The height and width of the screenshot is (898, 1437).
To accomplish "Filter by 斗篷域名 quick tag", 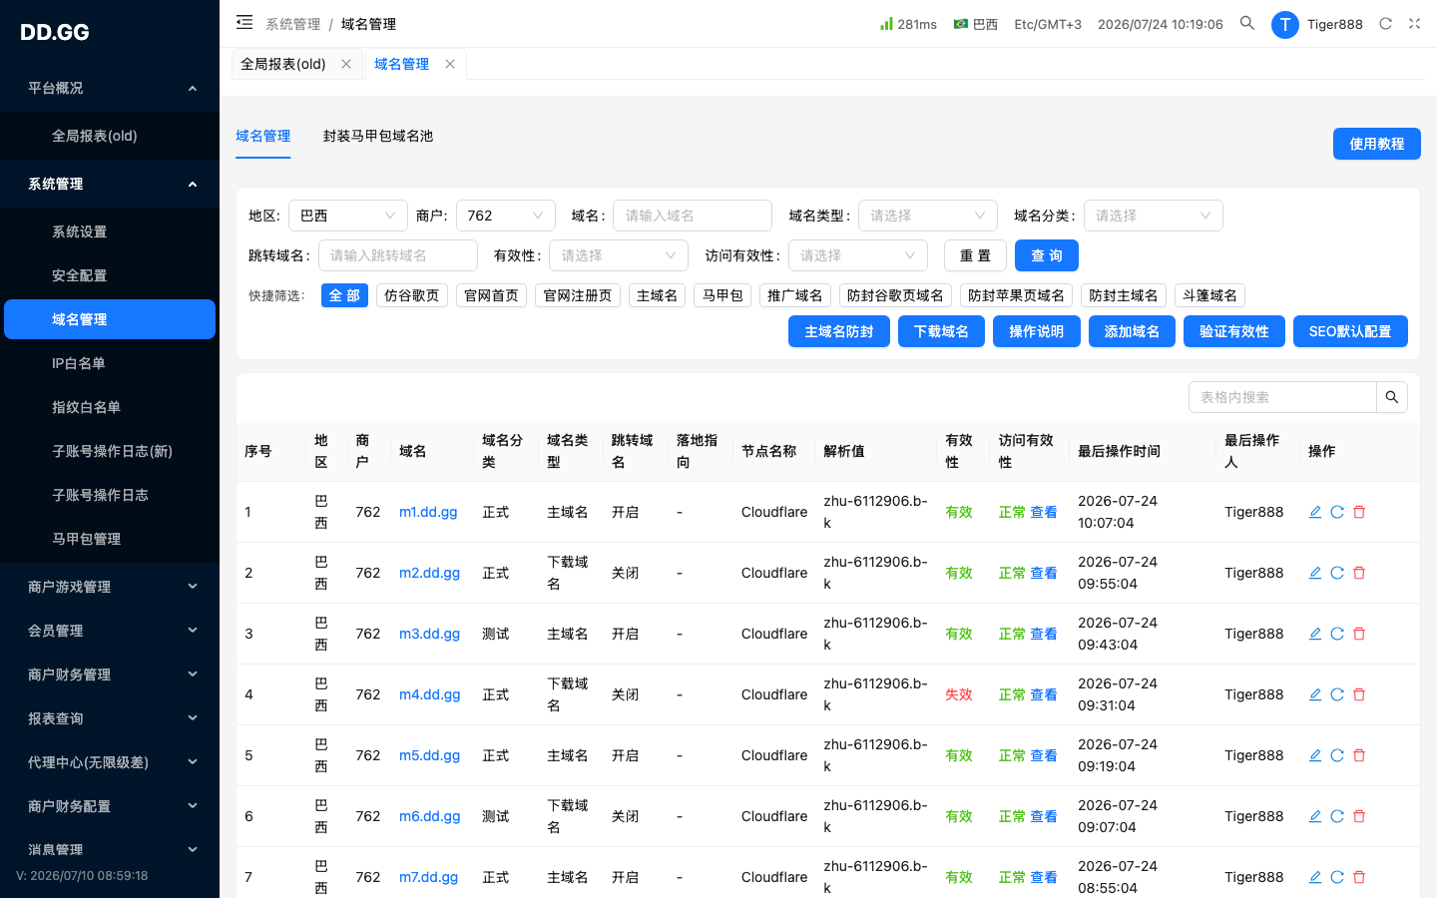I will [x=1209, y=295].
